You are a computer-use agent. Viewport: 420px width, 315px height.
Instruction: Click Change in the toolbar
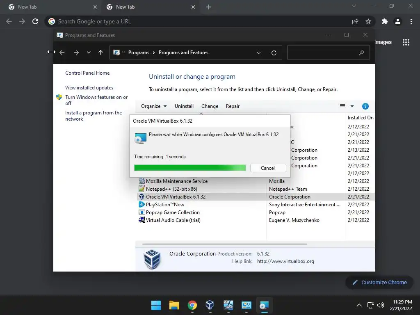pos(210,106)
